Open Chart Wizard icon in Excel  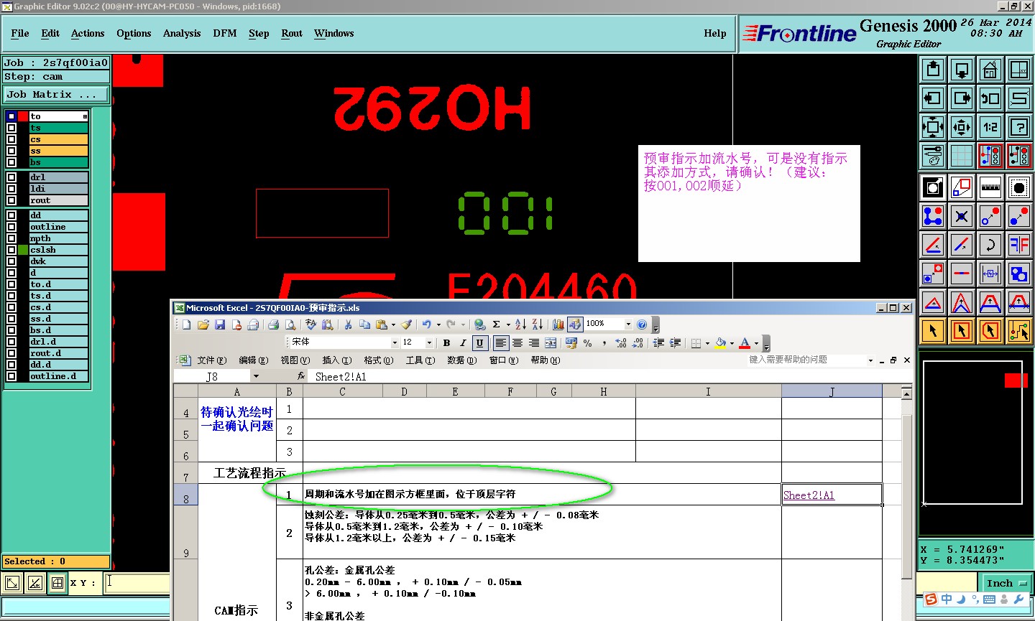[x=558, y=324]
